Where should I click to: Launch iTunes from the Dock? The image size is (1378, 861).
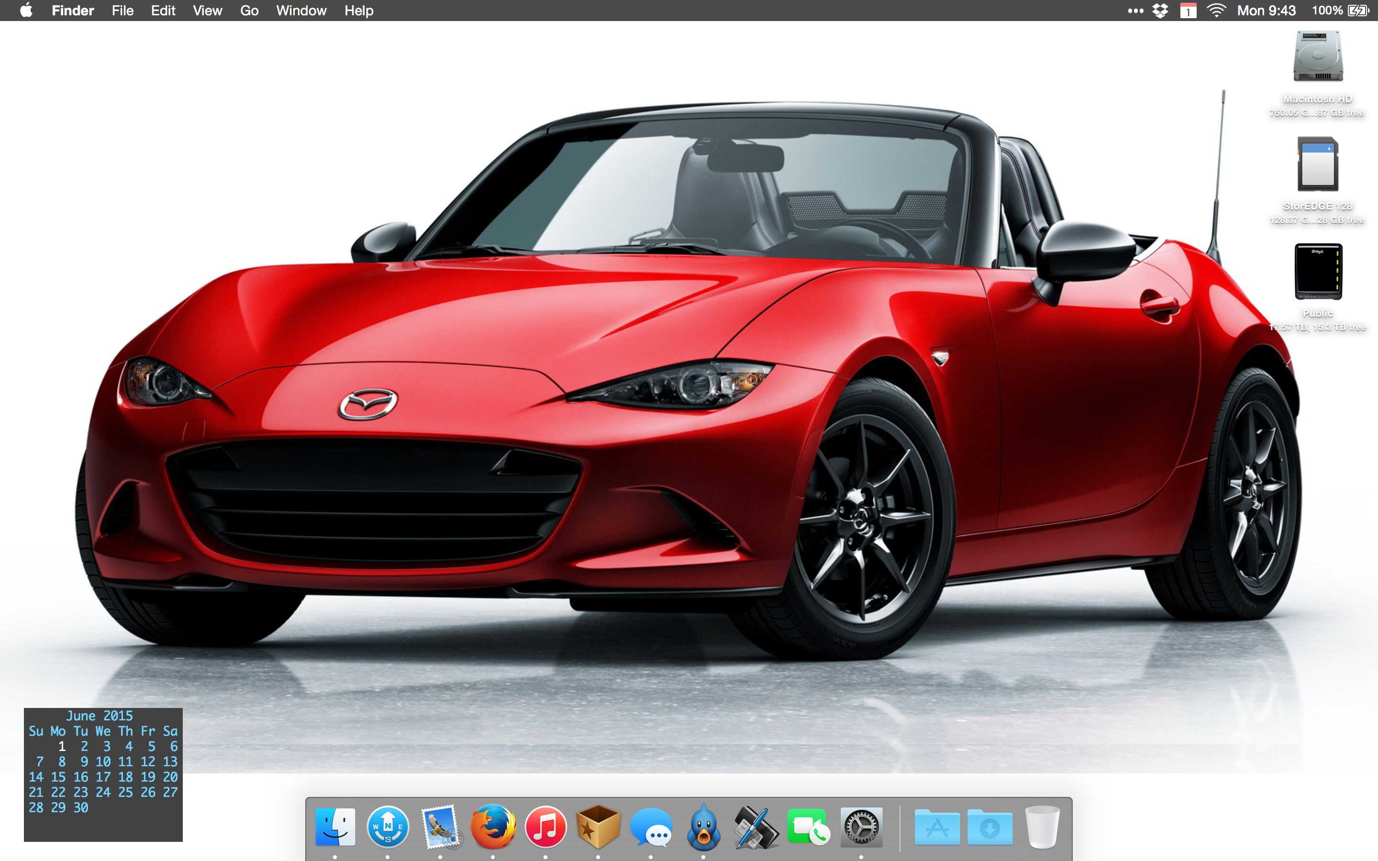click(x=545, y=827)
